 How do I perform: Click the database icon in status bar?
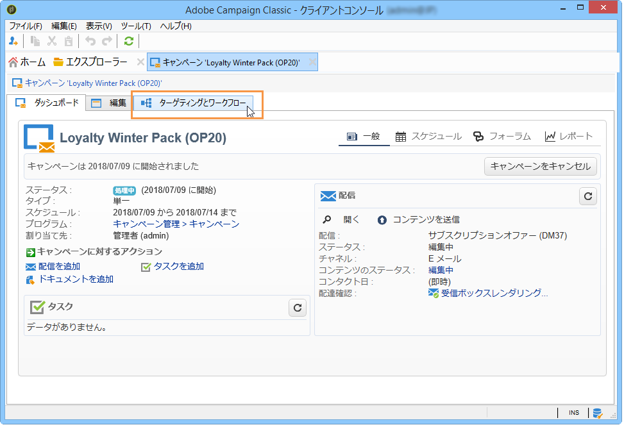597,413
